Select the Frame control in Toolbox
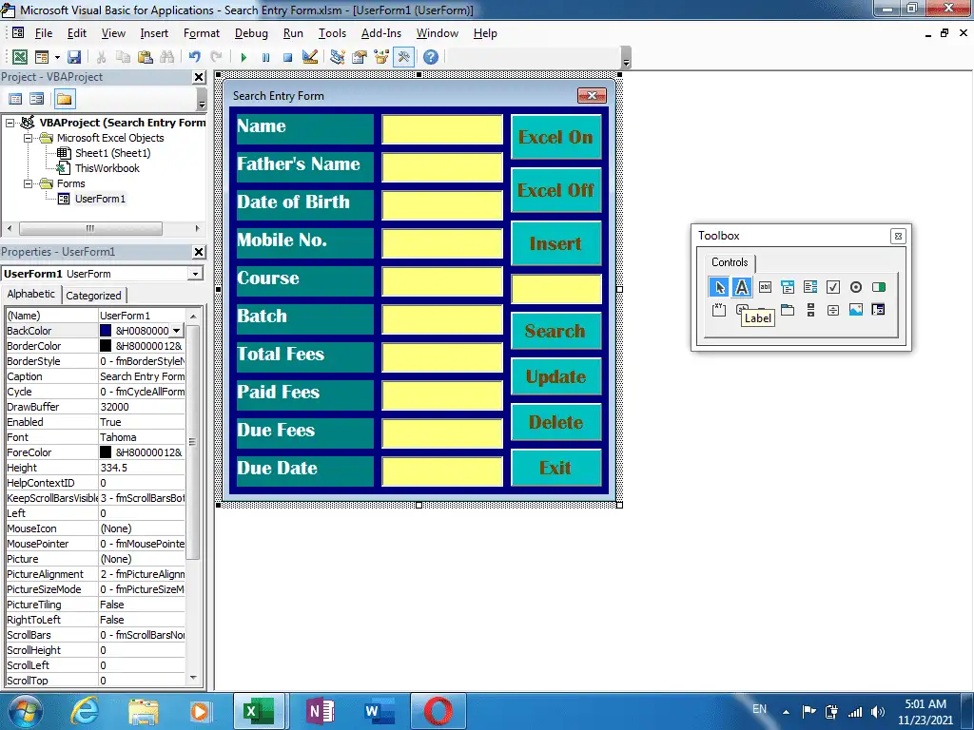974x730 pixels. point(719,309)
